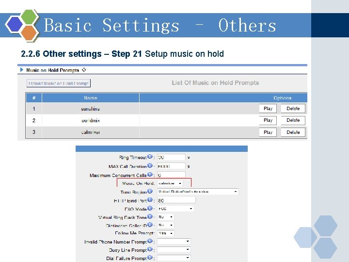Open the Music On Hold dropdown
The height and width of the screenshot is (262, 349).
tap(170, 183)
